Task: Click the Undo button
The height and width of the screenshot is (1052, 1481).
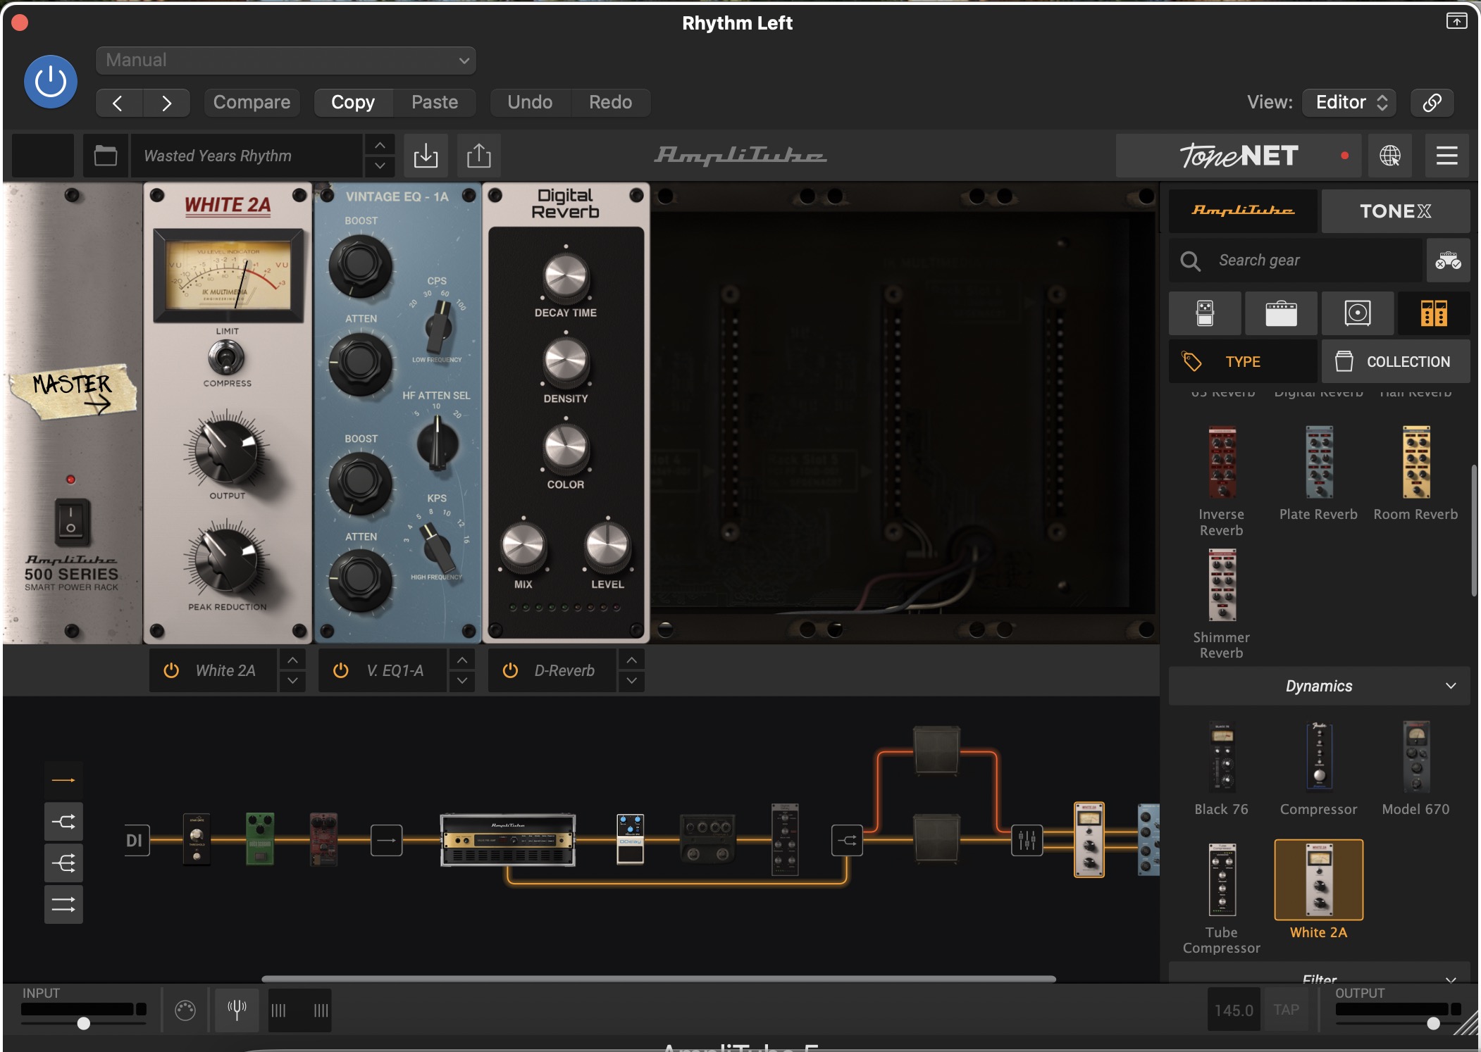Action: (530, 103)
